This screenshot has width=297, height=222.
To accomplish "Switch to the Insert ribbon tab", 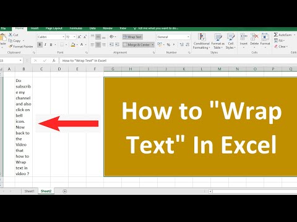I will [35, 28].
